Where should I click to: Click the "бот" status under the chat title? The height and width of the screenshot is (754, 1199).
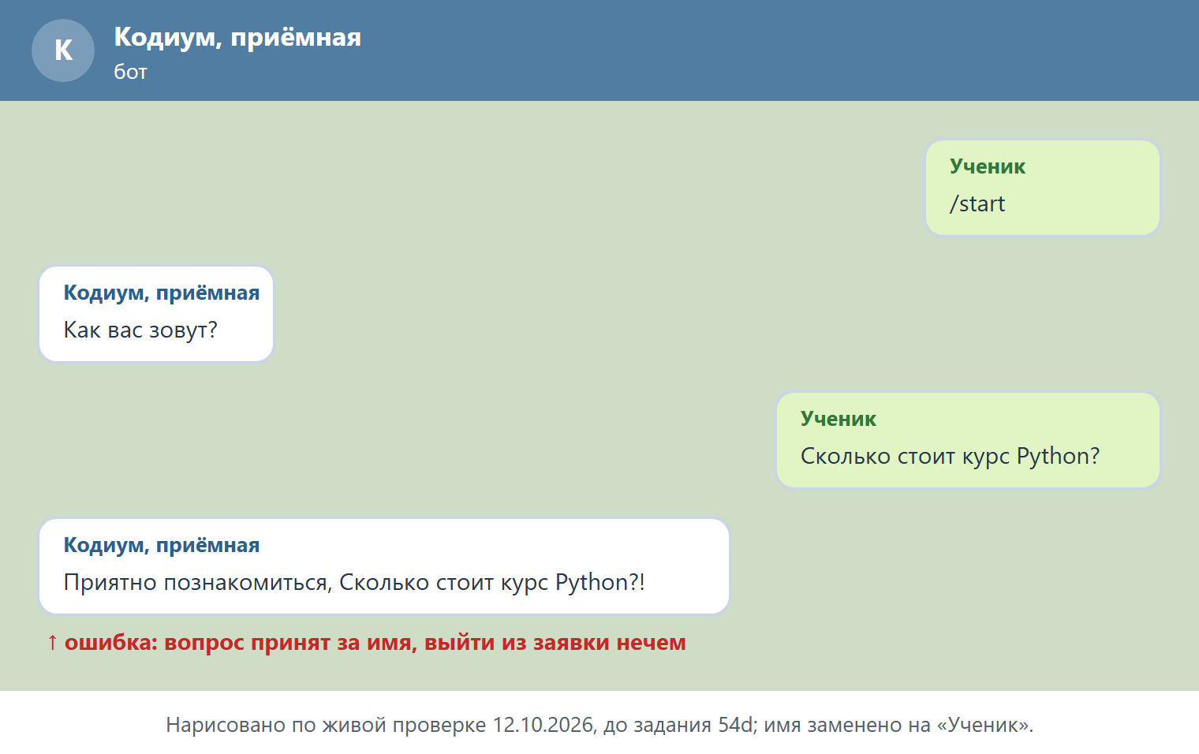click(x=131, y=72)
